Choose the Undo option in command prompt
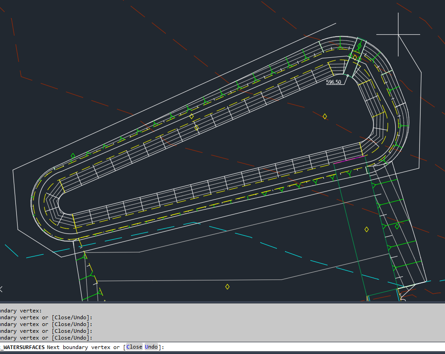Screen dimensions: 445x354 coord(151,347)
